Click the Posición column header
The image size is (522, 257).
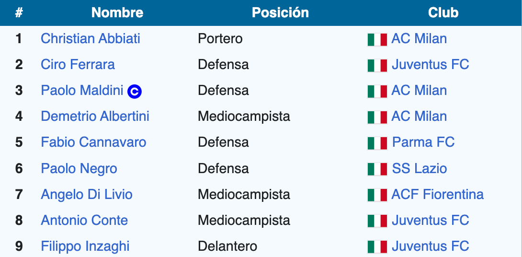point(280,12)
